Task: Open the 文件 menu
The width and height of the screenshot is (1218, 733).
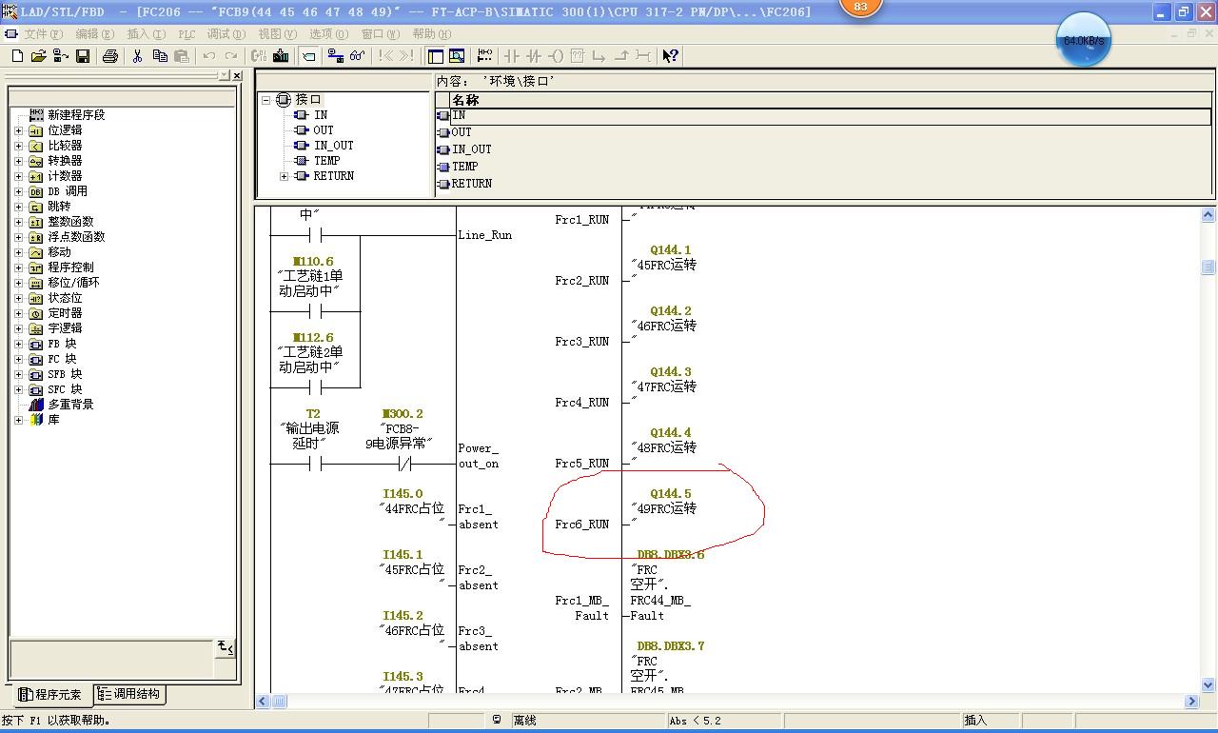Action: 43,33
